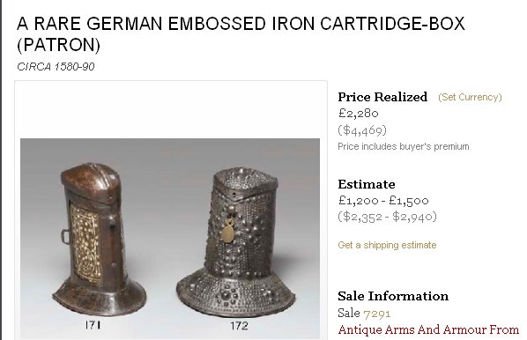Click the Circa 1580-90 subtitle
Screen dimensions: 527x340
coord(56,67)
